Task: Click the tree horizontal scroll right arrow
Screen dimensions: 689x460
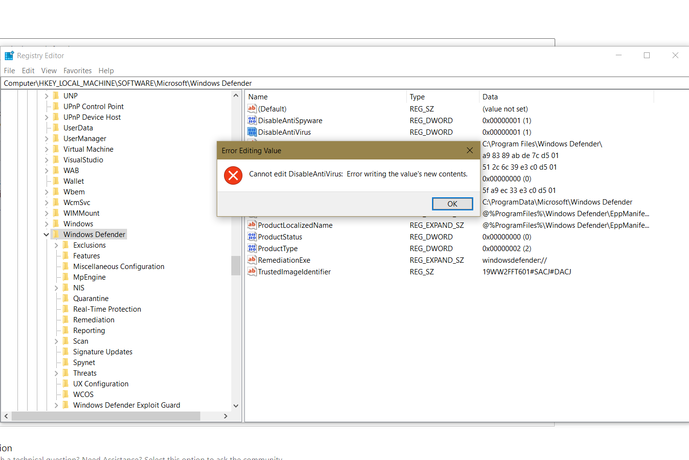Action: 225,416
